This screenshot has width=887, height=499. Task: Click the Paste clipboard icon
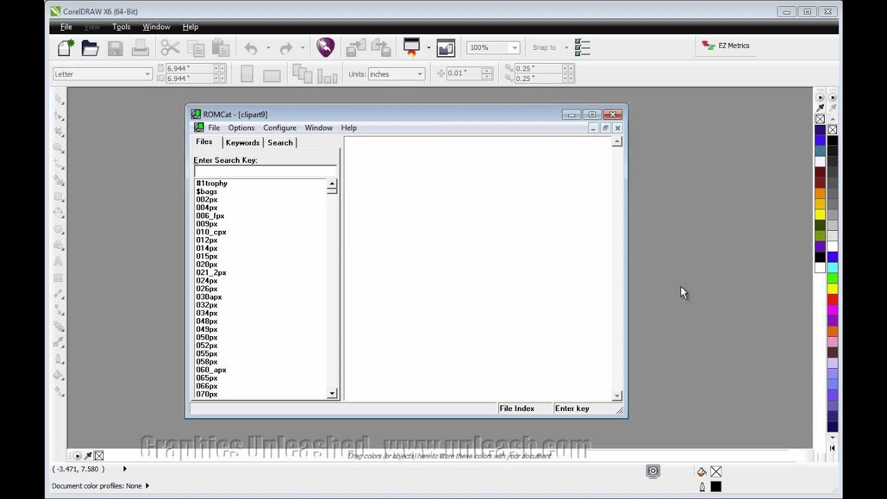click(x=220, y=48)
